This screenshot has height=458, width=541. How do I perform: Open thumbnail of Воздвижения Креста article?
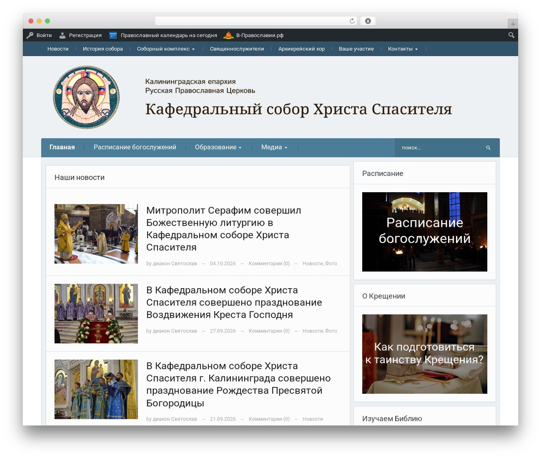[96, 314]
